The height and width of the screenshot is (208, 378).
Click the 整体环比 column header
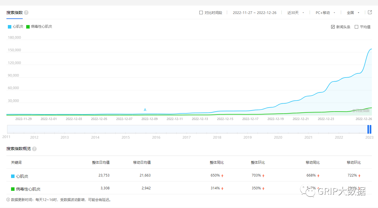pyautogui.click(x=258, y=163)
